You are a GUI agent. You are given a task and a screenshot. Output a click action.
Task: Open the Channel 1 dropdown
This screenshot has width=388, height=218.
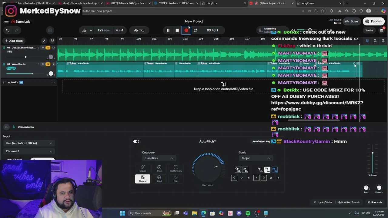click(28, 151)
